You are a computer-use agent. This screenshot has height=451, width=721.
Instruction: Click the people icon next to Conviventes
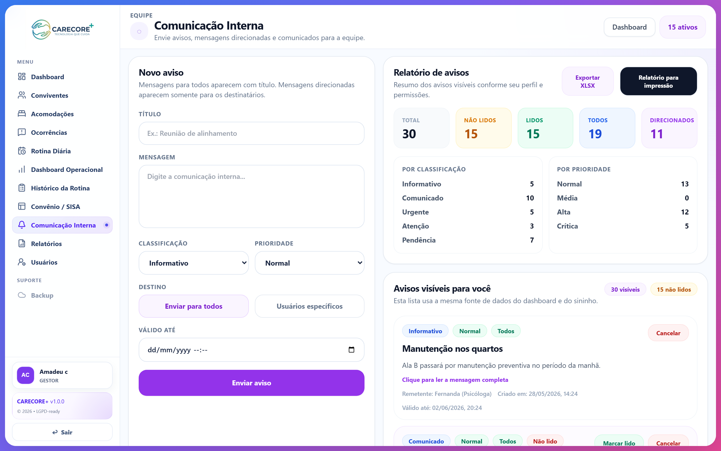(22, 95)
